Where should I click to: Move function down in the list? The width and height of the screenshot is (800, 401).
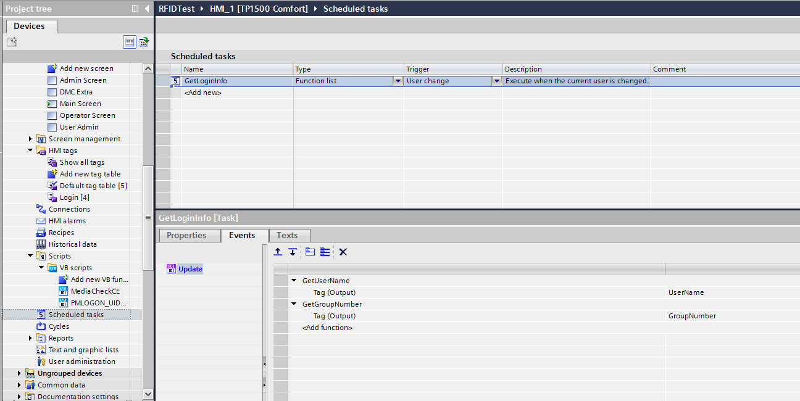(293, 252)
